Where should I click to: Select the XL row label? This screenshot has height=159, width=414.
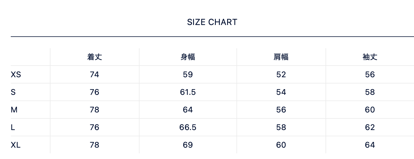click(16, 145)
